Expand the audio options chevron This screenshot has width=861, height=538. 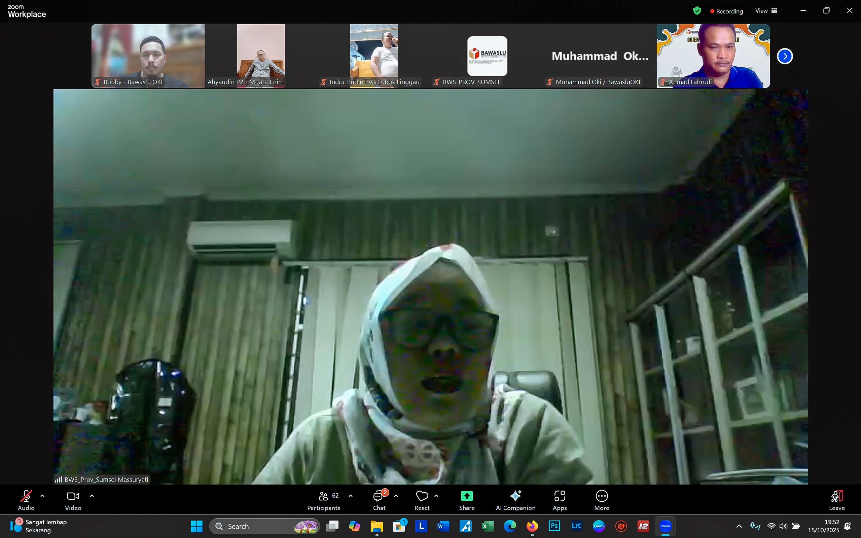pyautogui.click(x=42, y=495)
